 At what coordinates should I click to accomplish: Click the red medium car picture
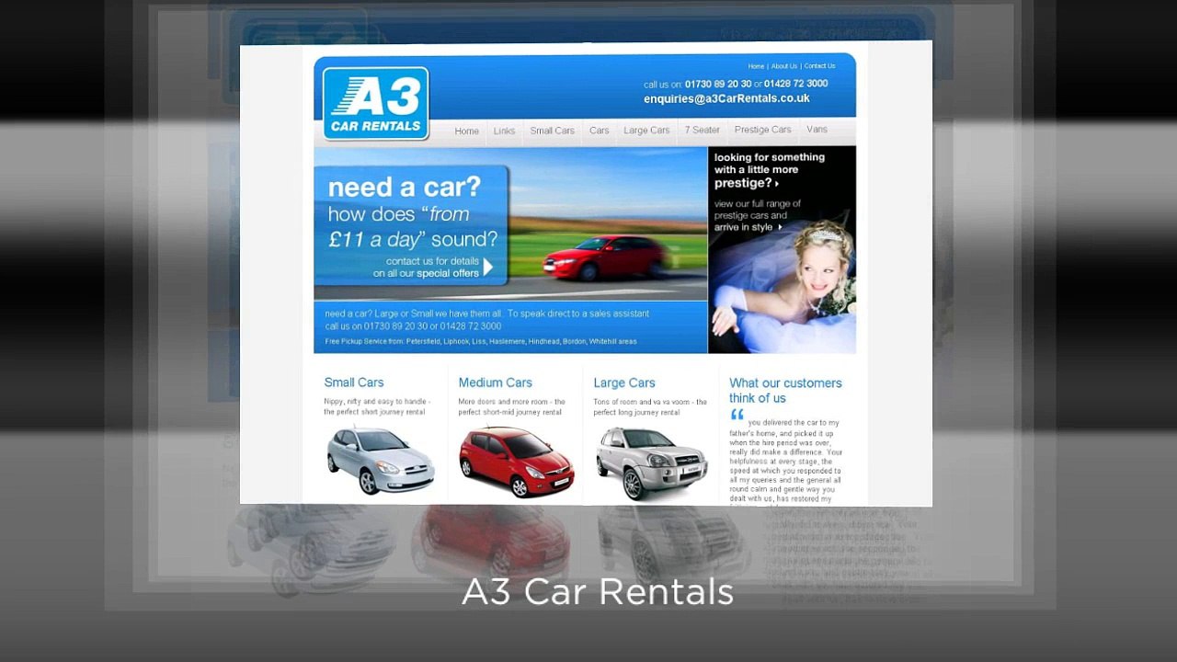[516, 462]
